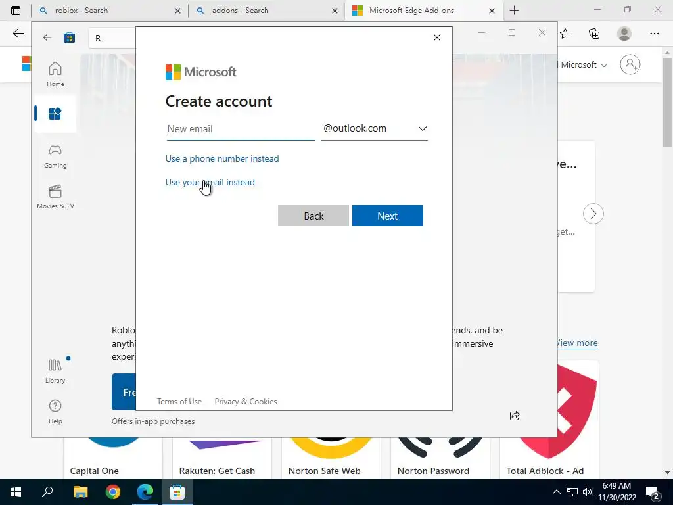The image size is (673, 505).
Task: Open Privacy & Cookies link
Action: (x=246, y=402)
